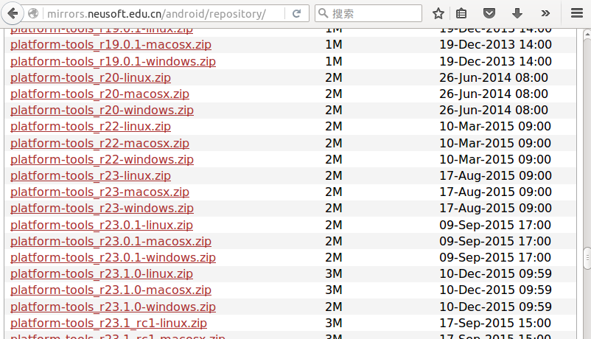
Task: Click date 26-Jun-2014 08:00 of r20-linux row
Action: (494, 77)
